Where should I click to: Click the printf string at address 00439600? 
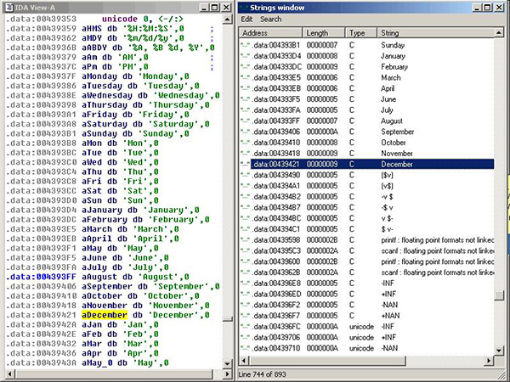[x=438, y=261]
